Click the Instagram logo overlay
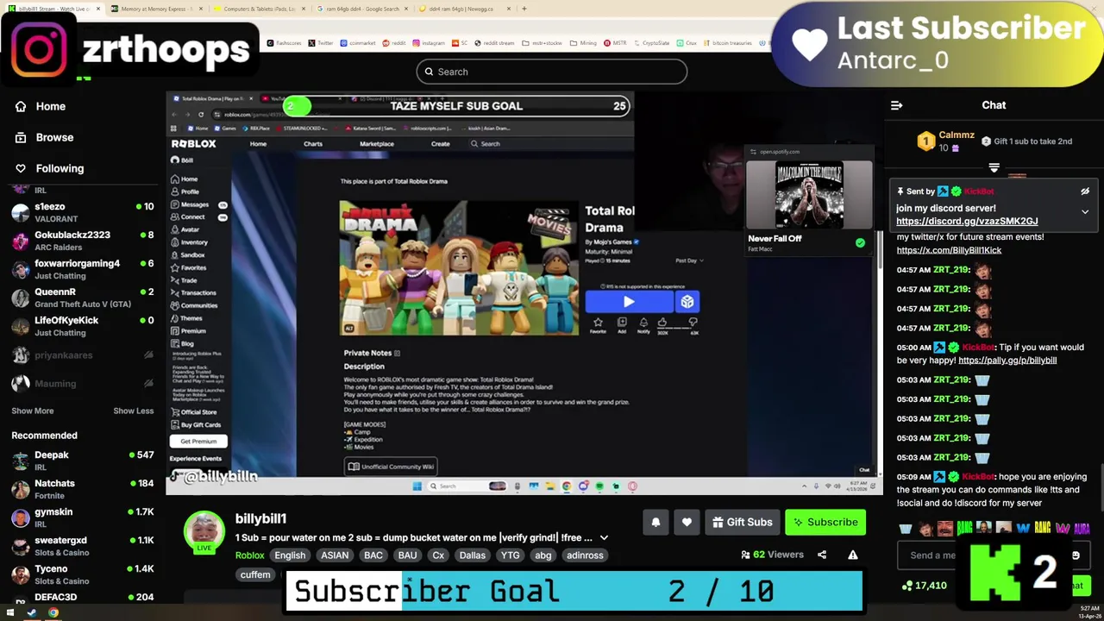 tap(40, 48)
